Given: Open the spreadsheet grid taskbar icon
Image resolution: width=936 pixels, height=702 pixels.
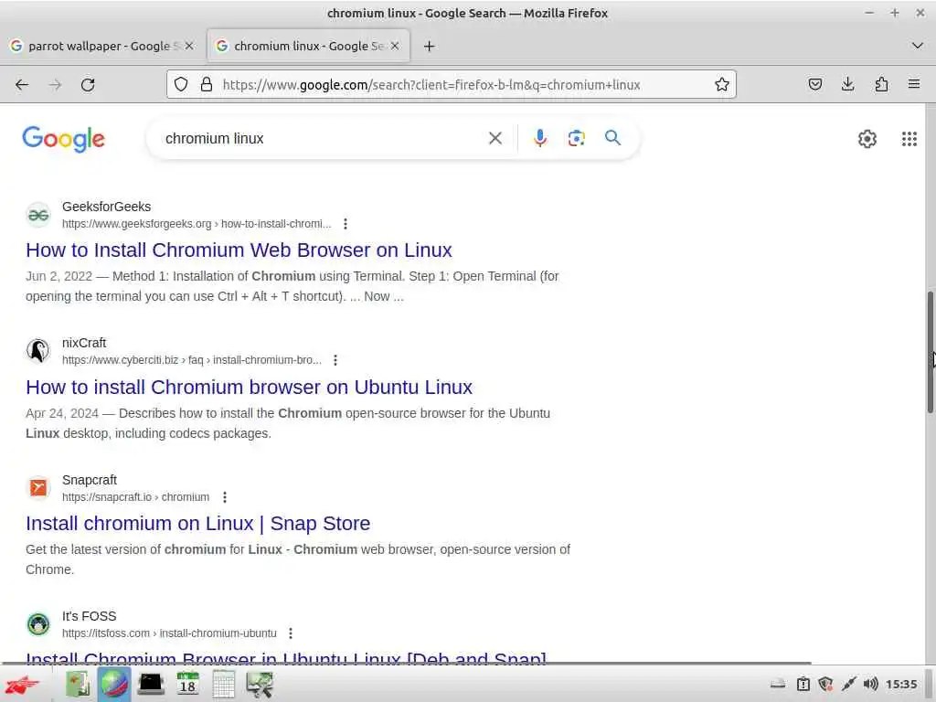Looking at the screenshot, I should (223, 684).
